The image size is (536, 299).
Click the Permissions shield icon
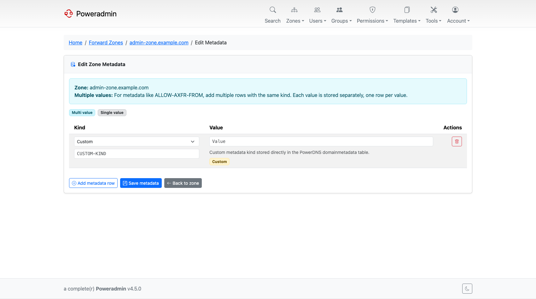[372, 10]
